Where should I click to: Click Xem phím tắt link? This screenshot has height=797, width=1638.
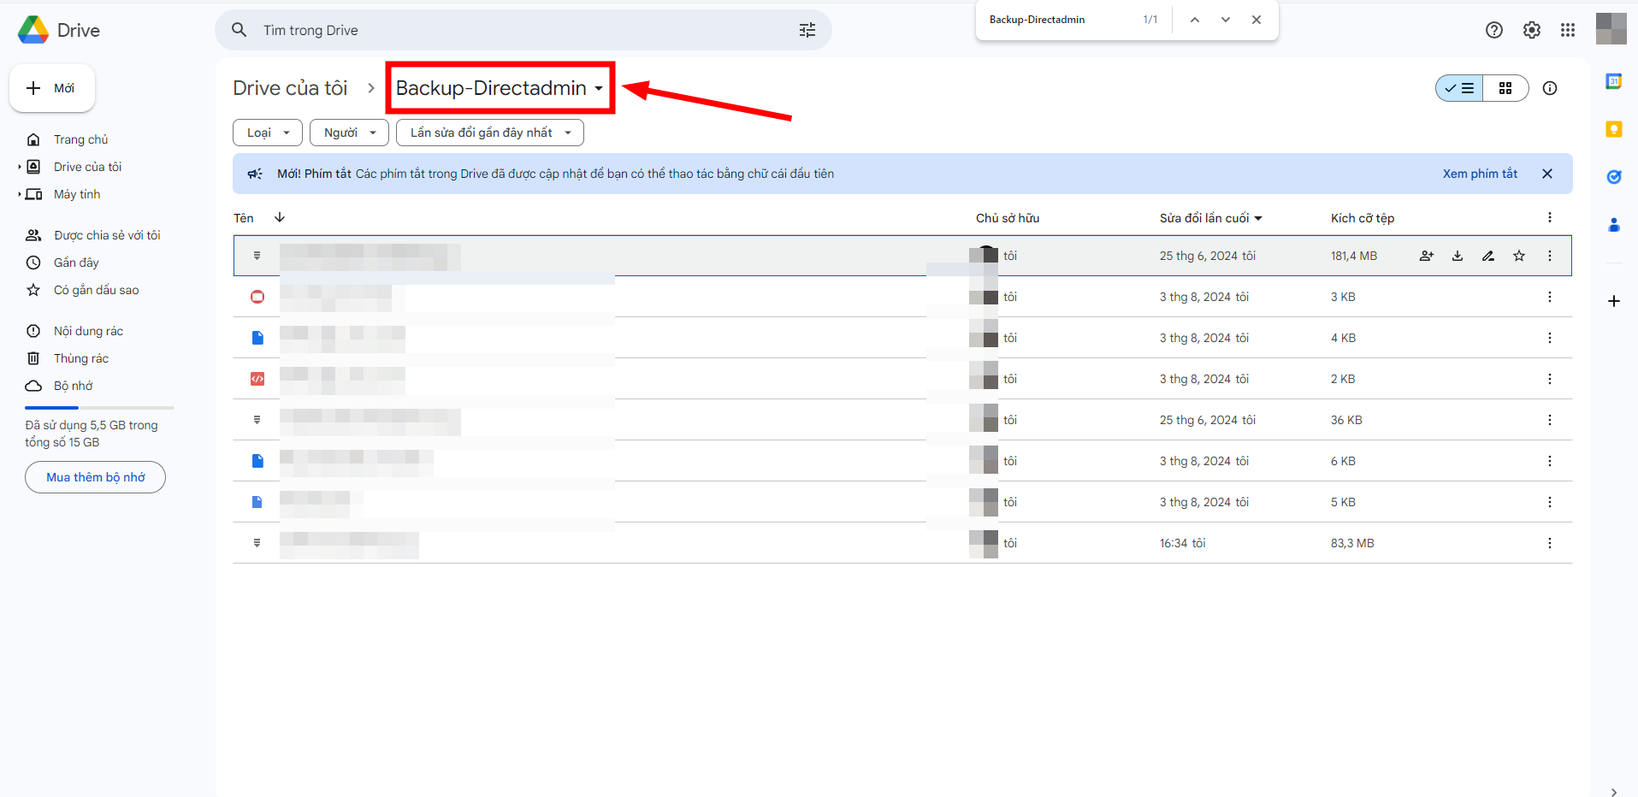[x=1480, y=174]
